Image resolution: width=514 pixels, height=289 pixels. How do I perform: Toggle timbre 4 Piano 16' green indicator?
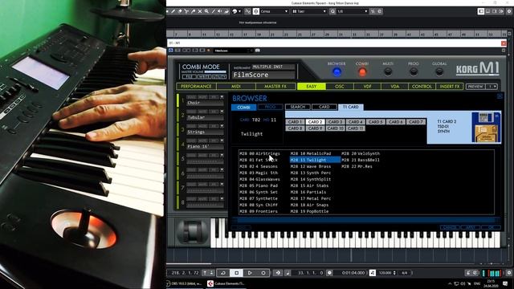click(178, 144)
